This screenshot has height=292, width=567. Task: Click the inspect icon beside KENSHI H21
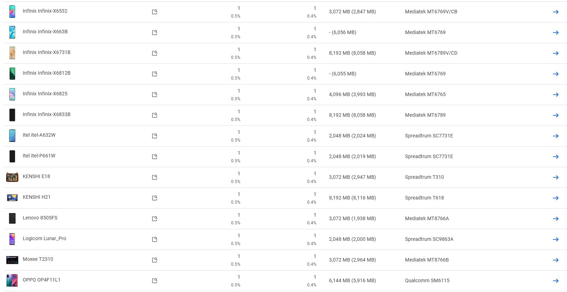(155, 198)
